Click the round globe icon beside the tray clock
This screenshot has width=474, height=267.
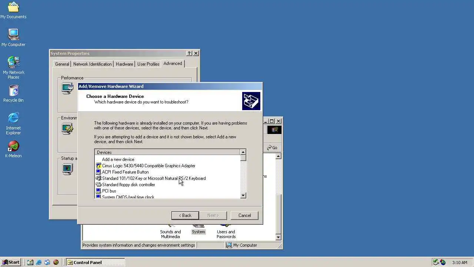click(443, 262)
